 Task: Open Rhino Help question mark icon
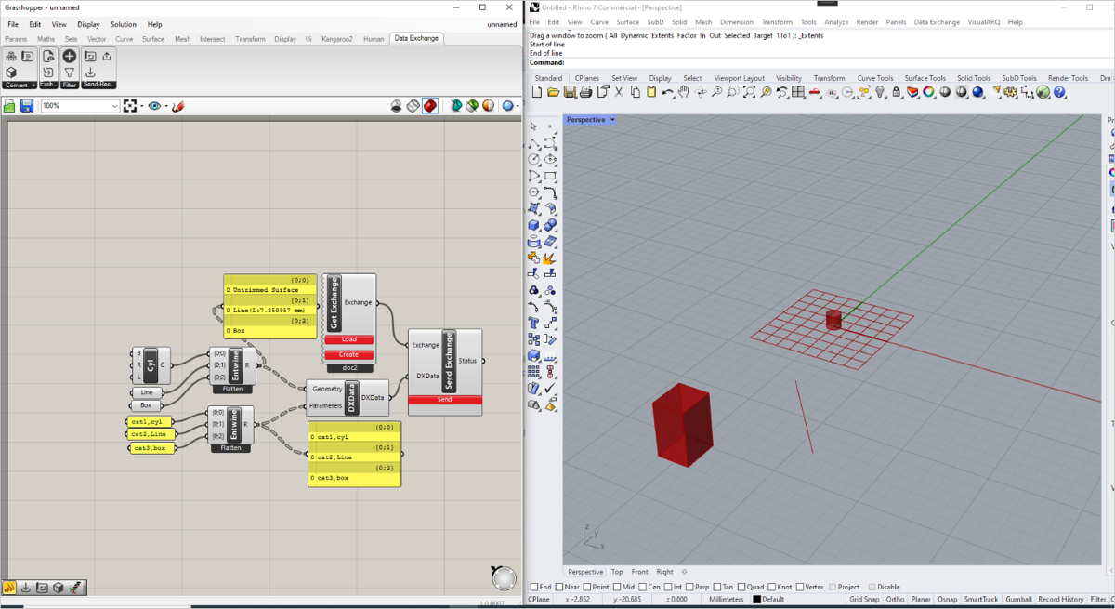1059,92
